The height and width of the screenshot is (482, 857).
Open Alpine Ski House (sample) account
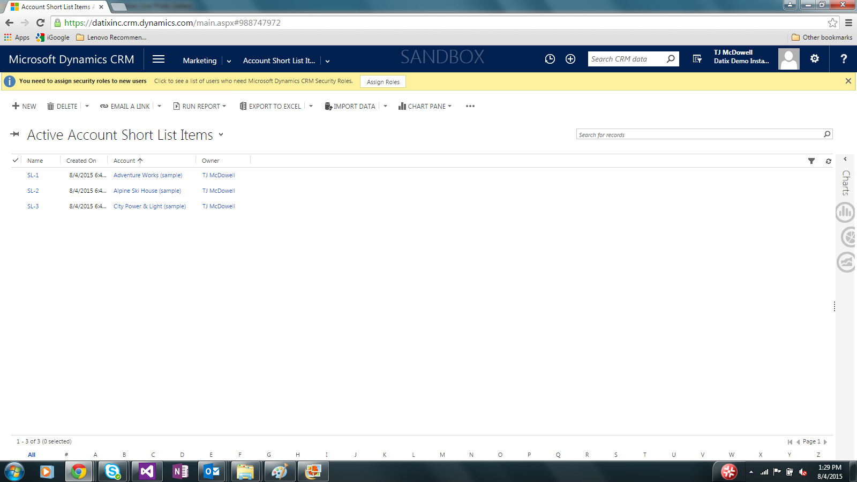point(147,191)
